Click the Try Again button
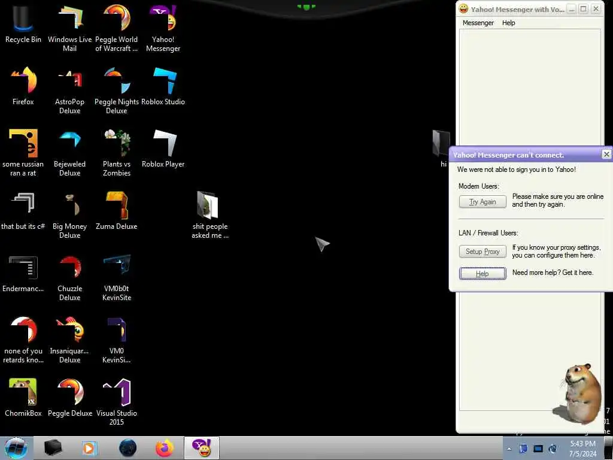This screenshot has height=460, width=613. (x=482, y=201)
